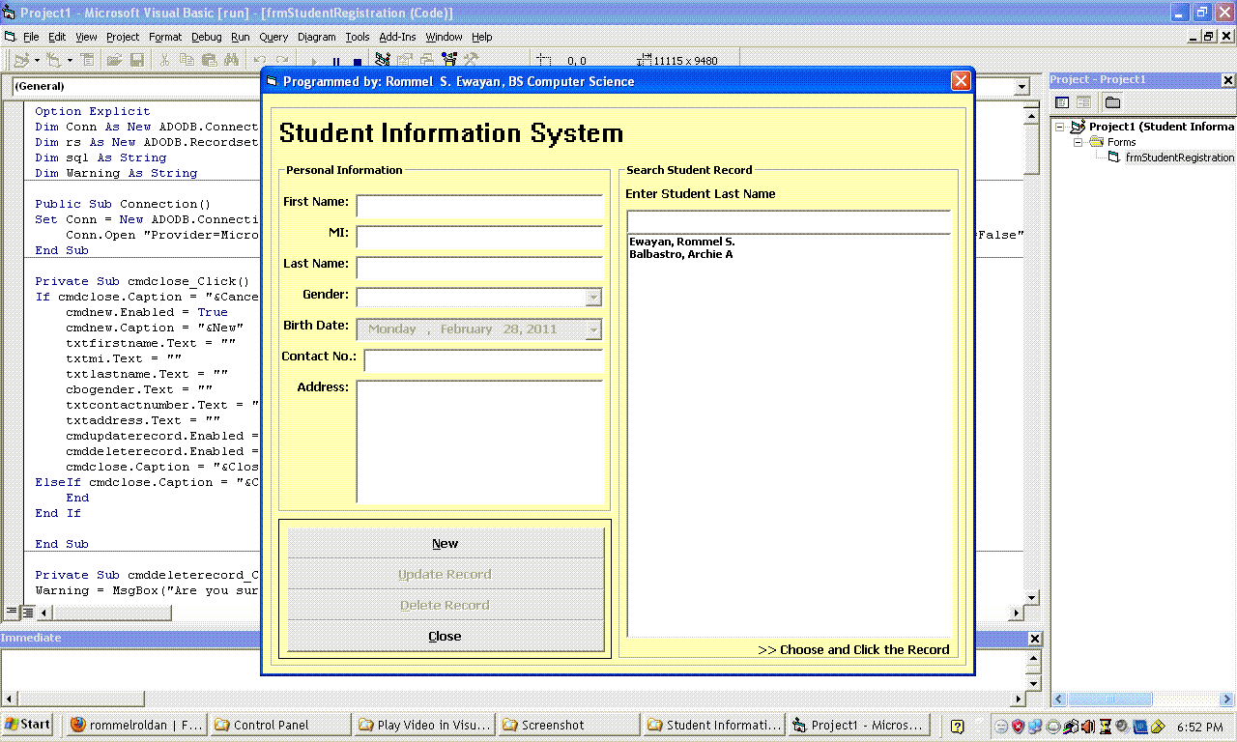1237x742 pixels.
Task: Open the Birth Date picker dropdown
Action: click(593, 329)
